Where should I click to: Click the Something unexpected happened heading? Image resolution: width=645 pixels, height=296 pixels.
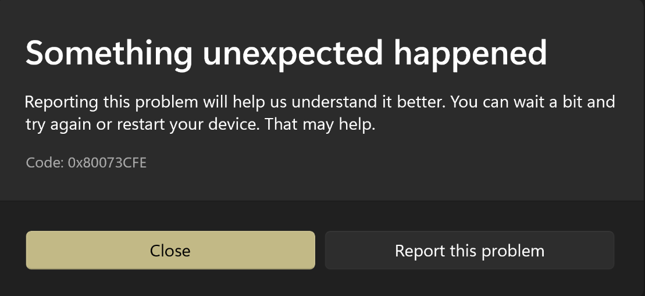coord(286,54)
